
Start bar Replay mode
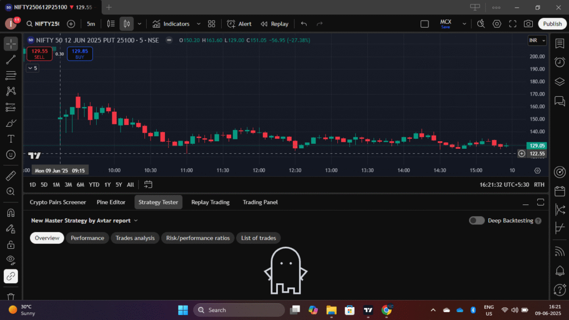tap(274, 24)
